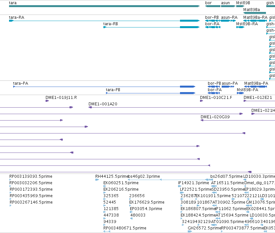Select the EP03054.3prime EST label
The width and height of the screenshot is (275, 233).
click(x=146, y=209)
